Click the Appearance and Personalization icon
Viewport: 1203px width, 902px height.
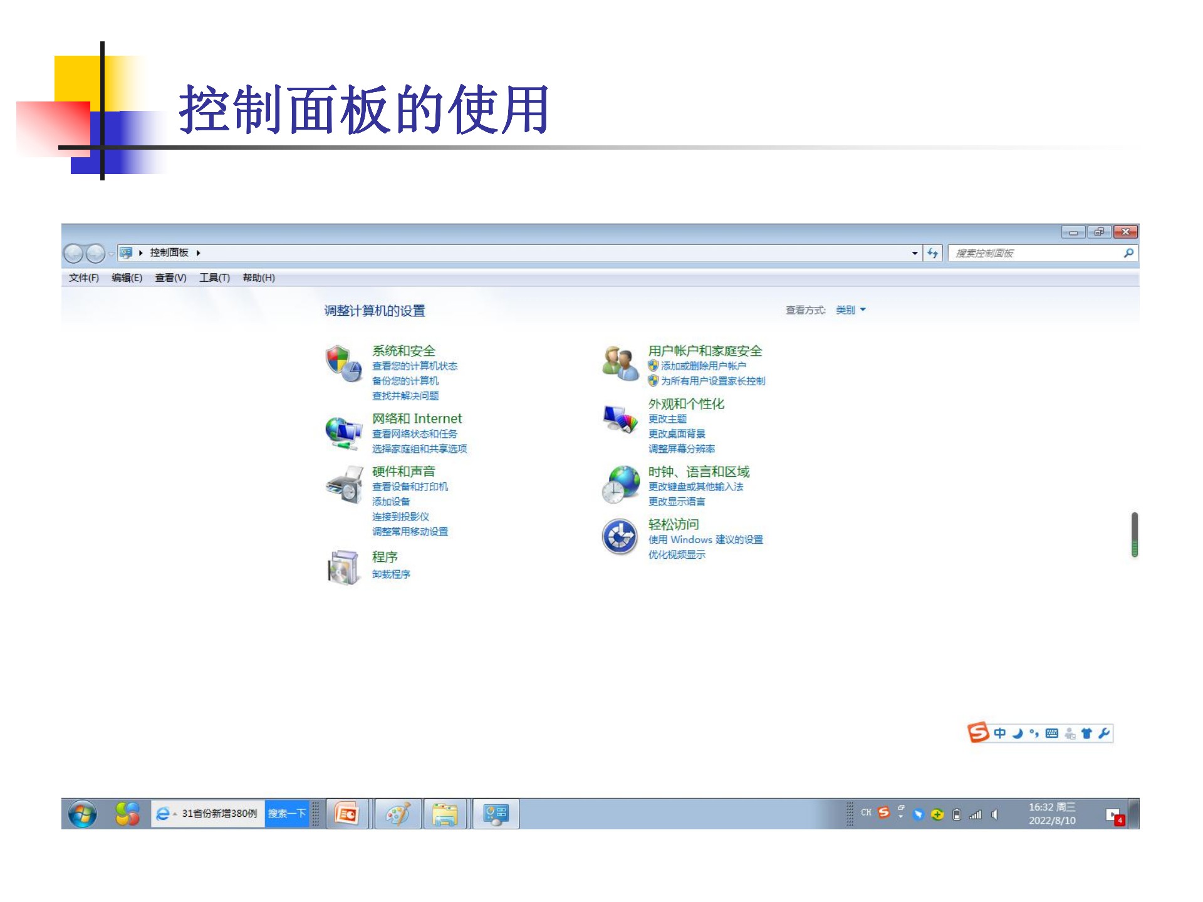coord(620,418)
